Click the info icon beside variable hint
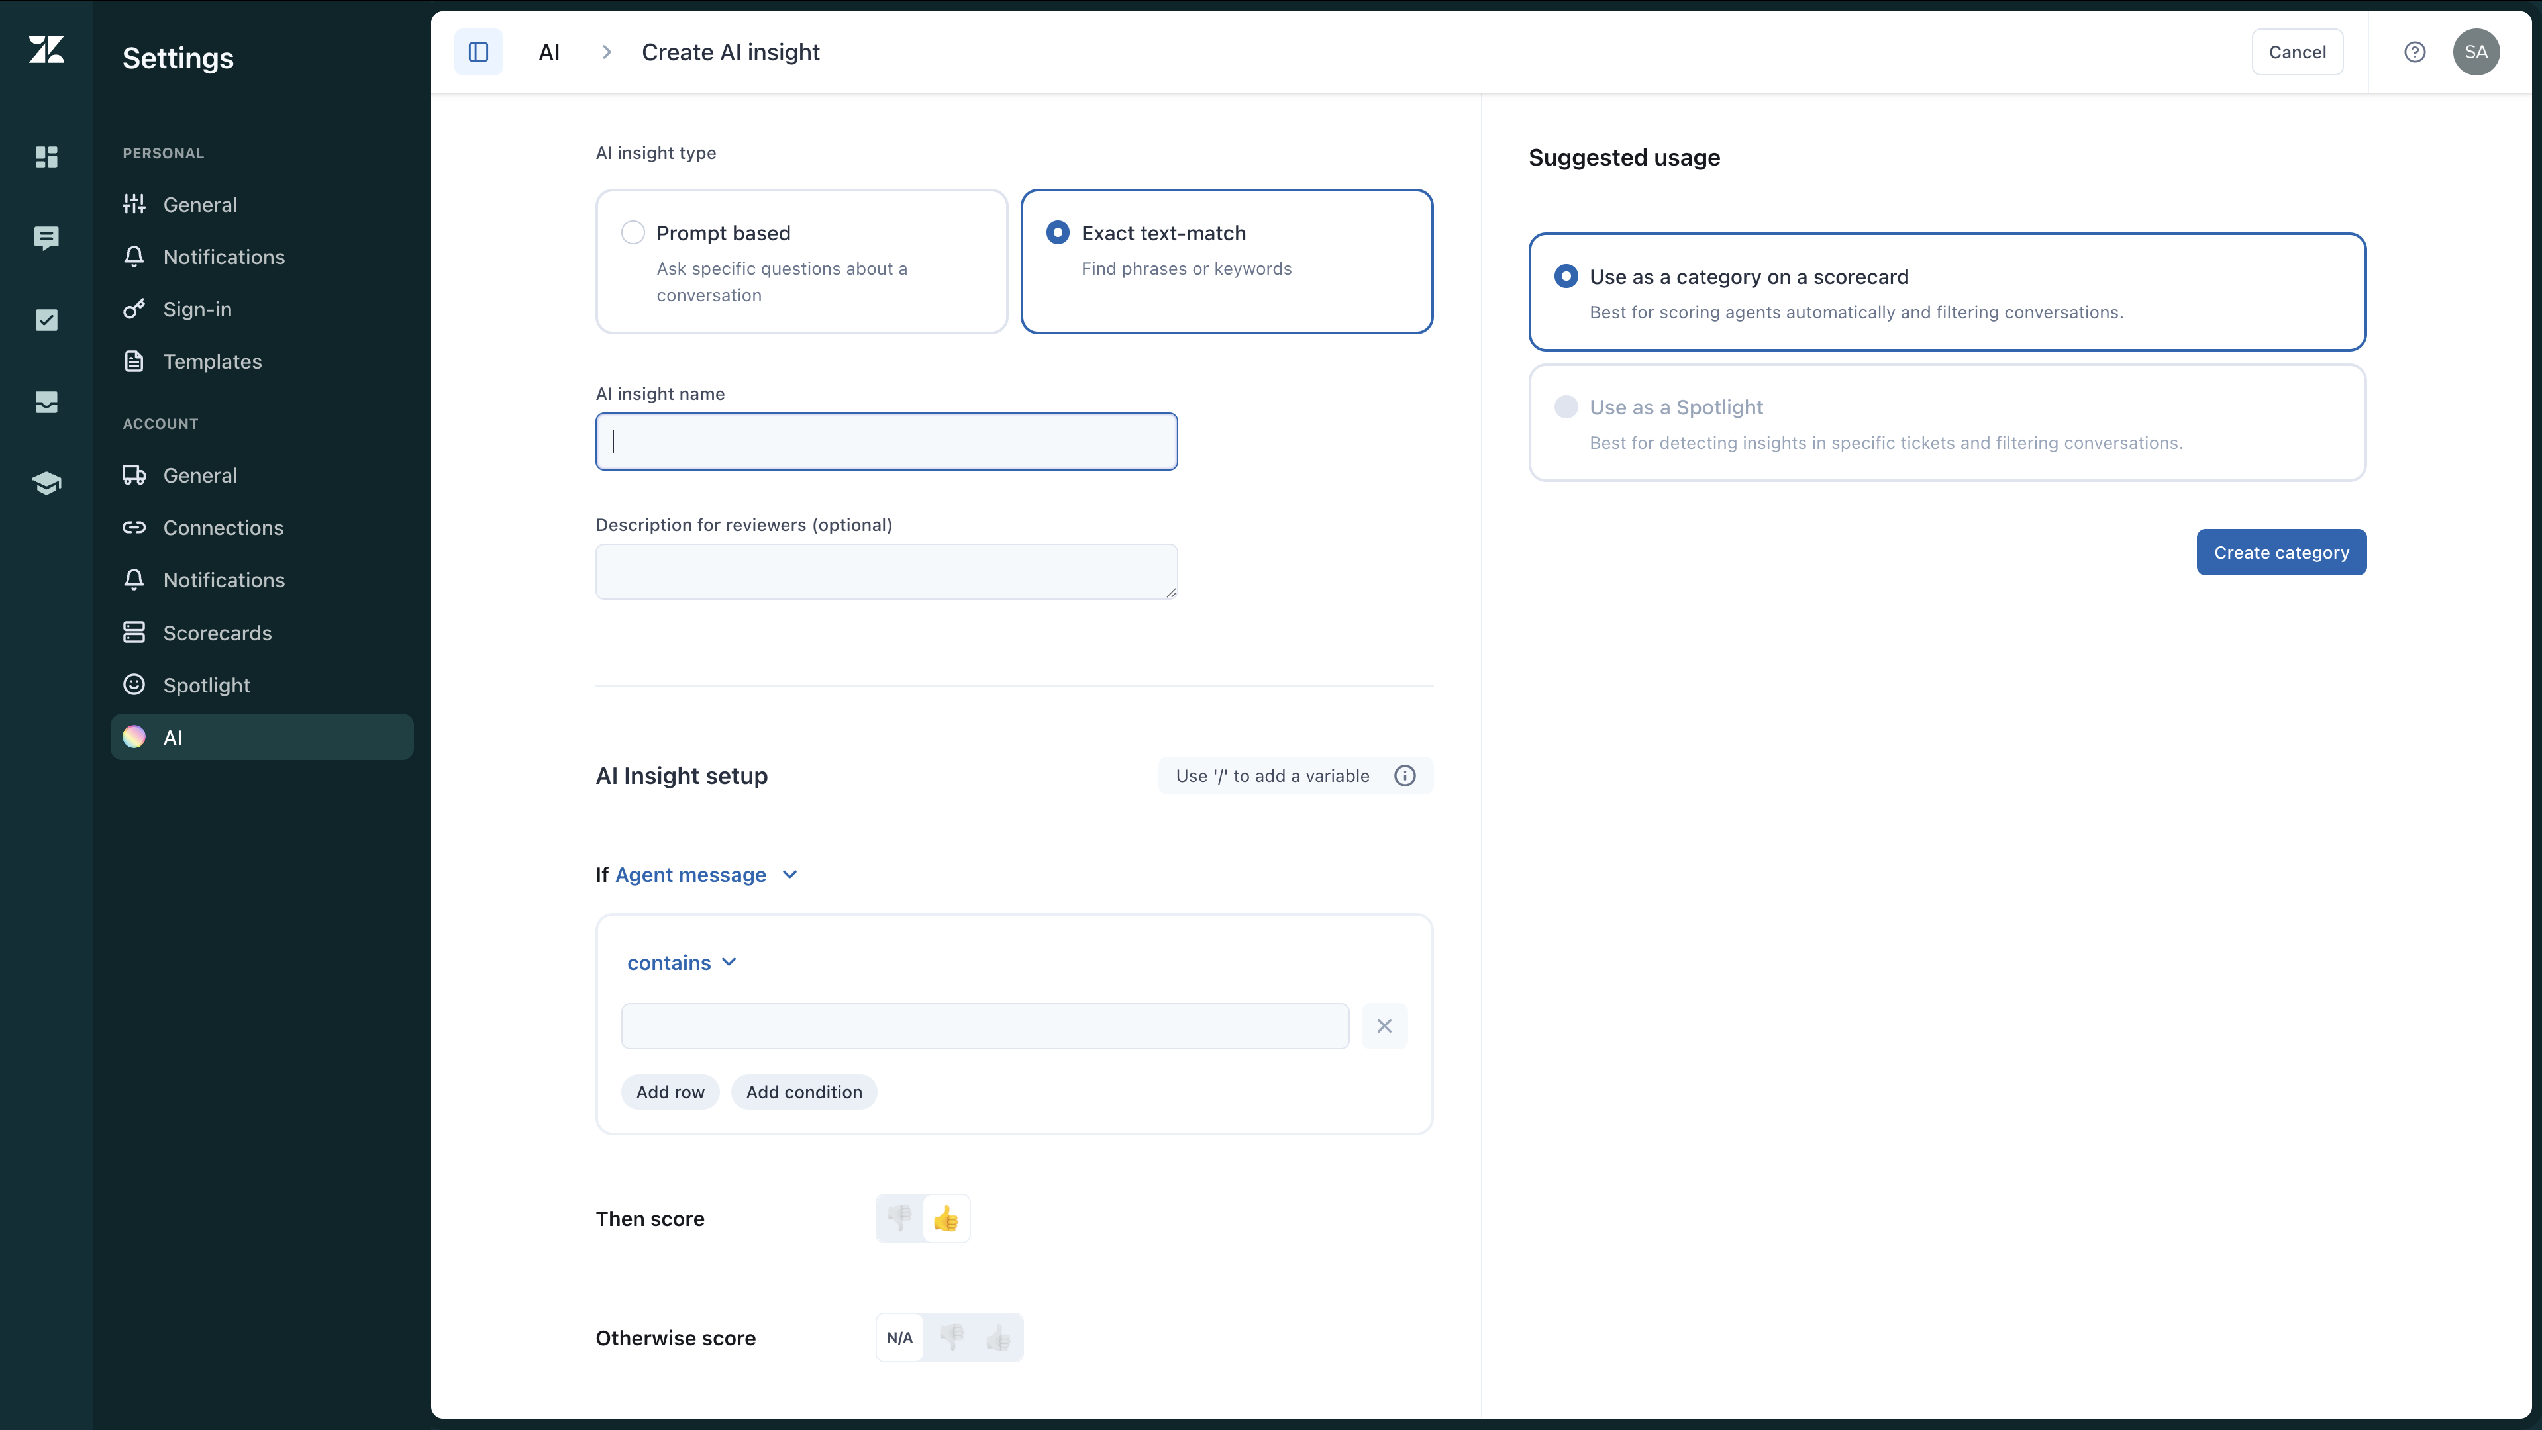 (1405, 776)
